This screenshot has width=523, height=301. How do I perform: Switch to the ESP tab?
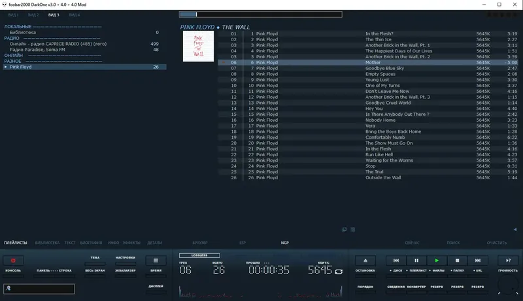point(243,243)
